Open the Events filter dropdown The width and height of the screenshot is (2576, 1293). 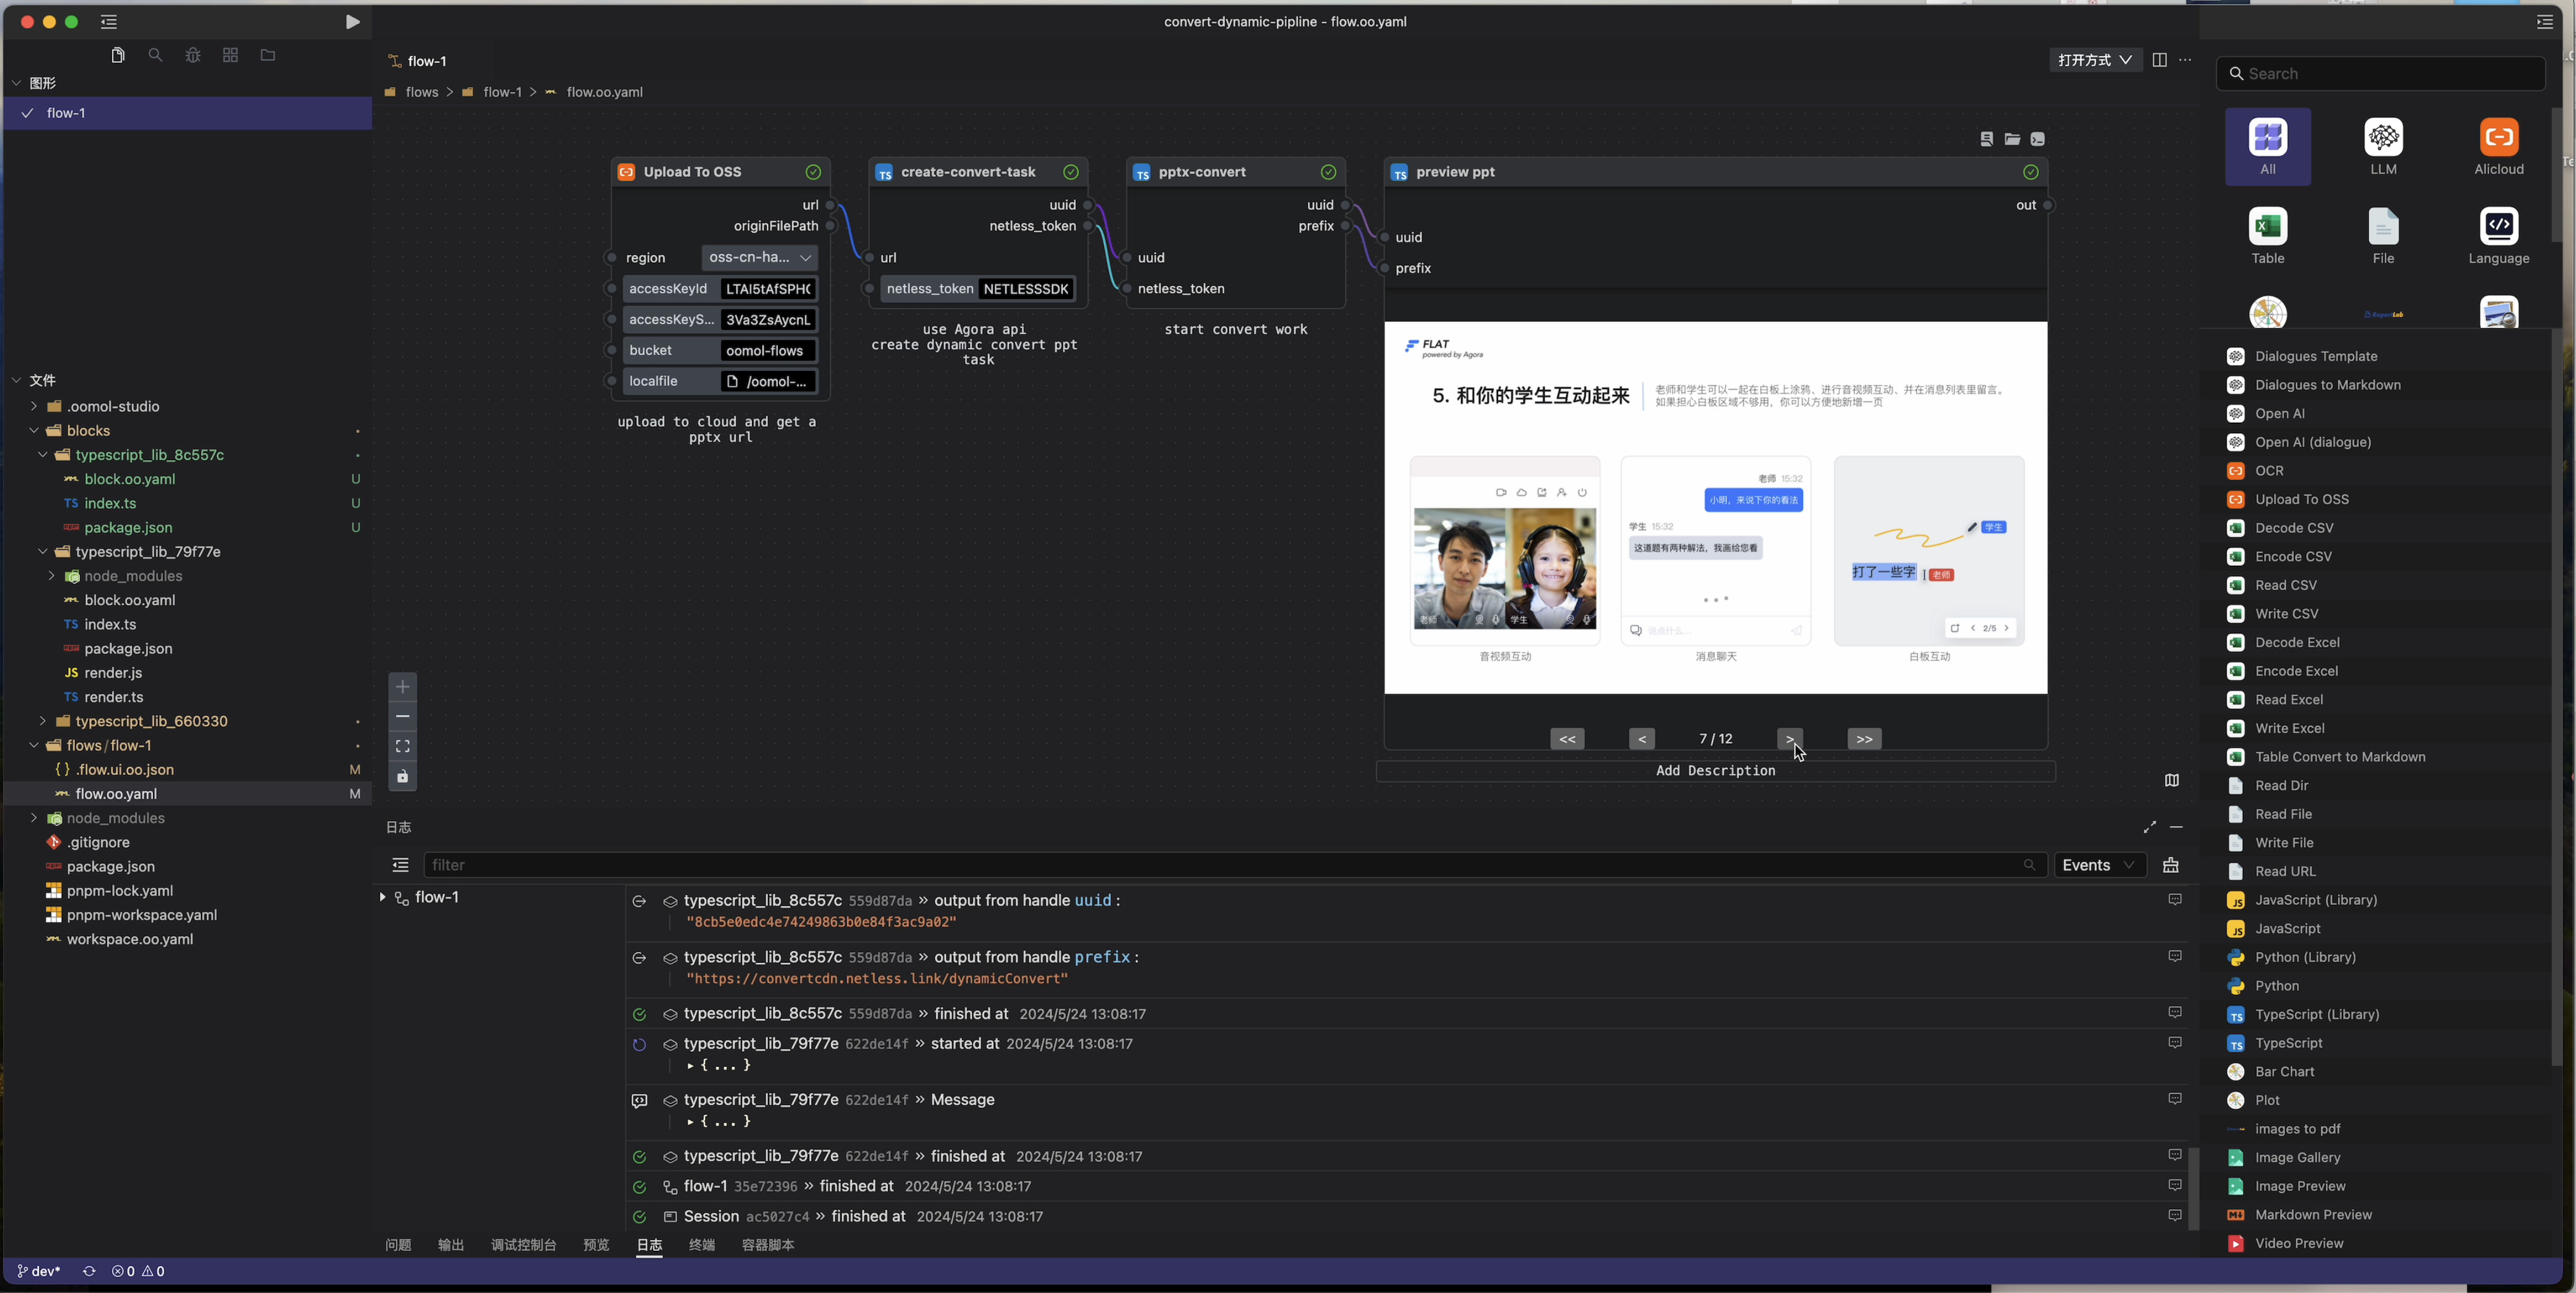[x=2099, y=865]
